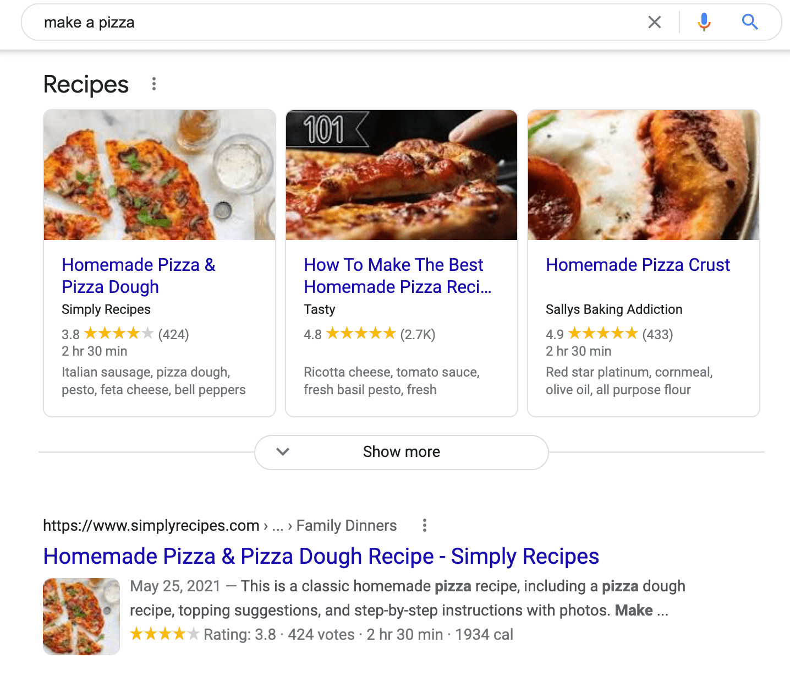
Task: Click the simplyrecipes.com URL breadcrumb
Action: (x=151, y=526)
